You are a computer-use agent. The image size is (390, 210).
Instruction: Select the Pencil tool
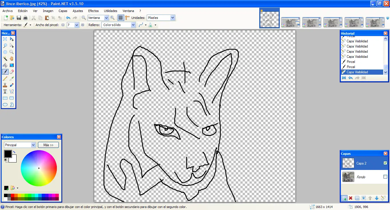5,78
